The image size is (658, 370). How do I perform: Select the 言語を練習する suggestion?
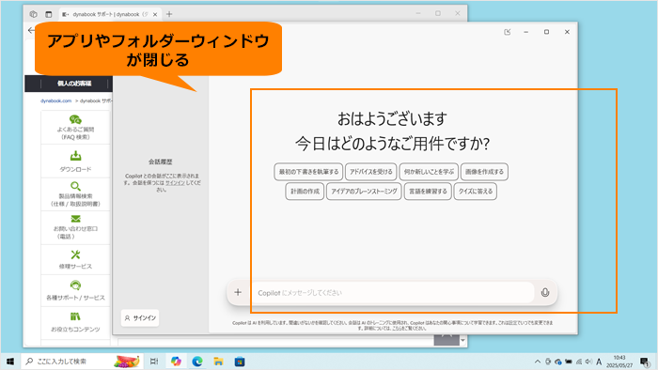pyautogui.click(x=428, y=192)
